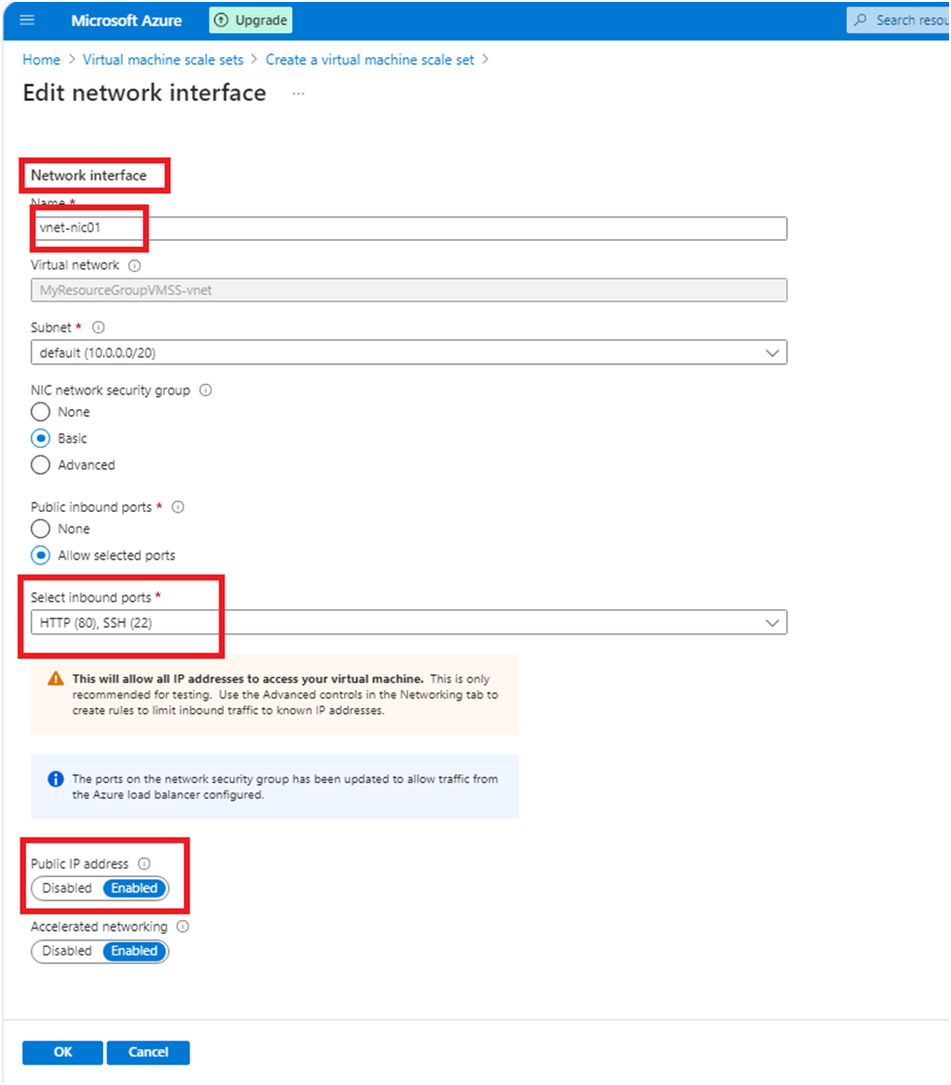Click the network interface Name field

tap(408, 228)
